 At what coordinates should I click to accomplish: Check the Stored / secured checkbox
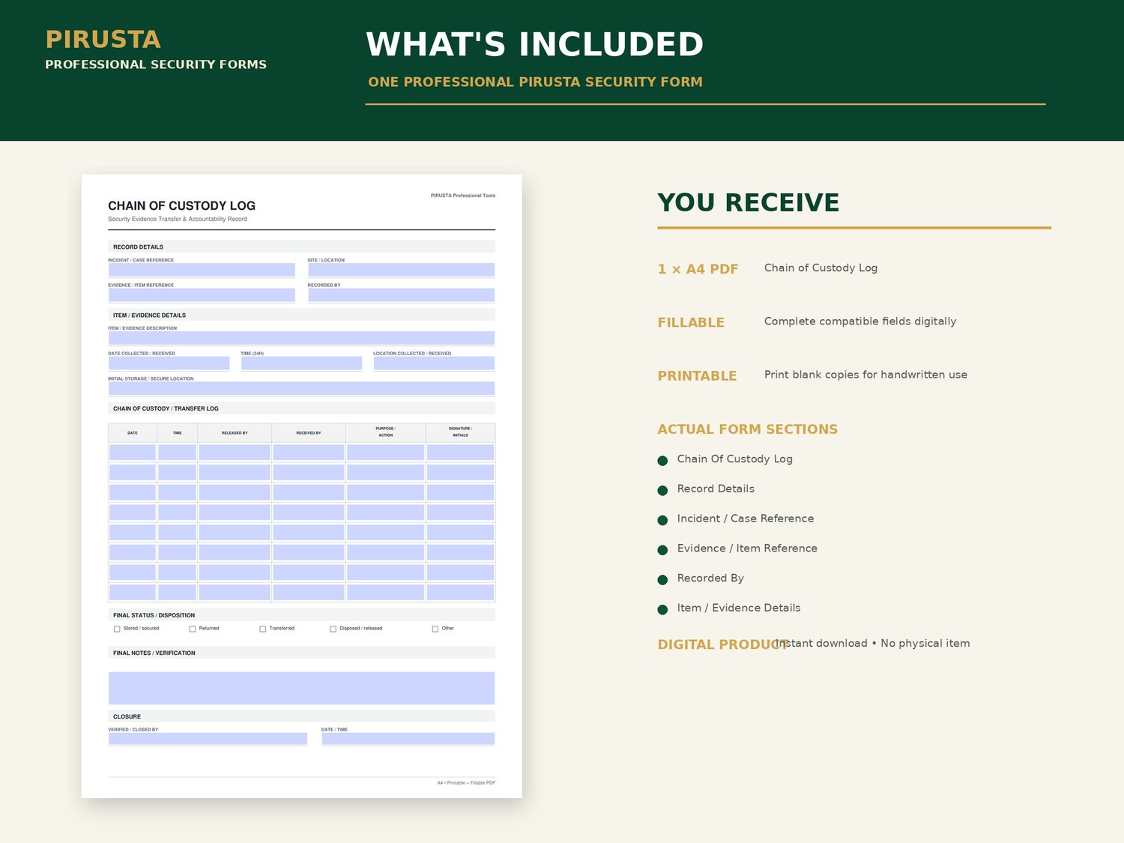click(x=117, y=629)
